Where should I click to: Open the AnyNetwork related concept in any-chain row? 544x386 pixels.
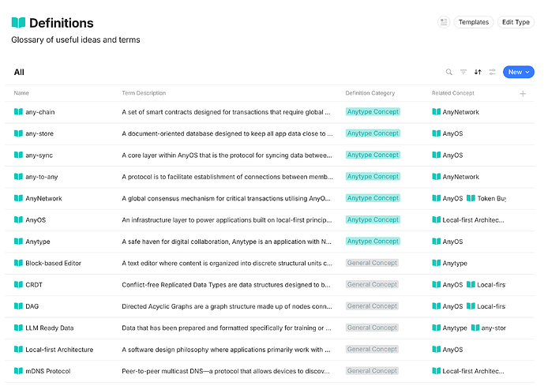tap(456, 111)
